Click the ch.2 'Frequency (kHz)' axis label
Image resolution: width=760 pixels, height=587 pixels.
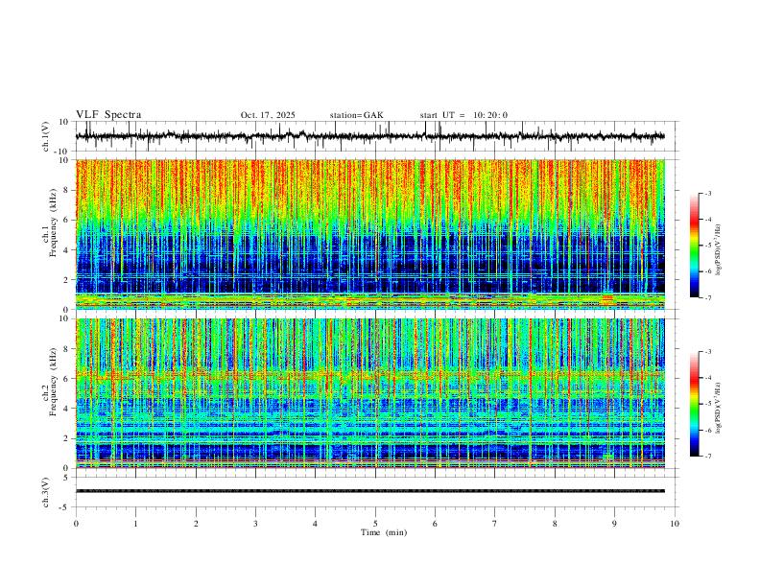[x=54, y=382]
